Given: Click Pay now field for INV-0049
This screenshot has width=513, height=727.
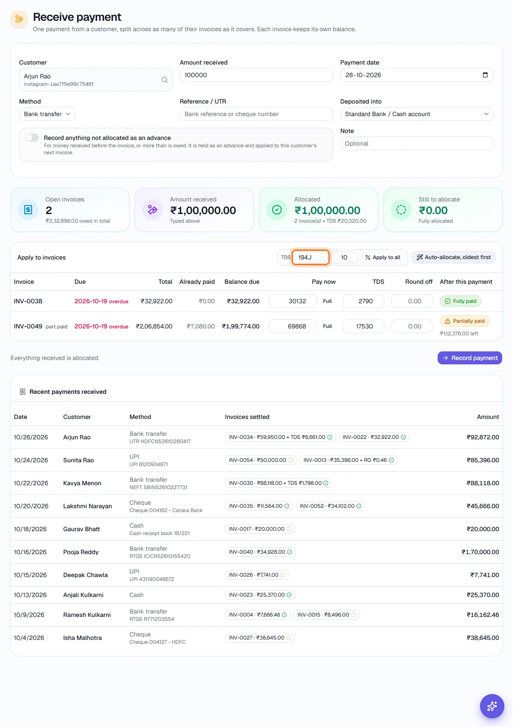Looking at the screenshot, I should coord(293,326).
